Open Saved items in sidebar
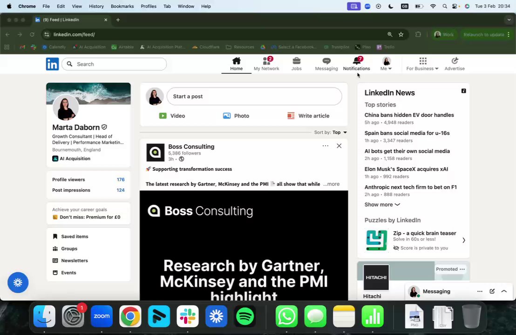Screen dimensions: 516x335 (x=70, y=236)
